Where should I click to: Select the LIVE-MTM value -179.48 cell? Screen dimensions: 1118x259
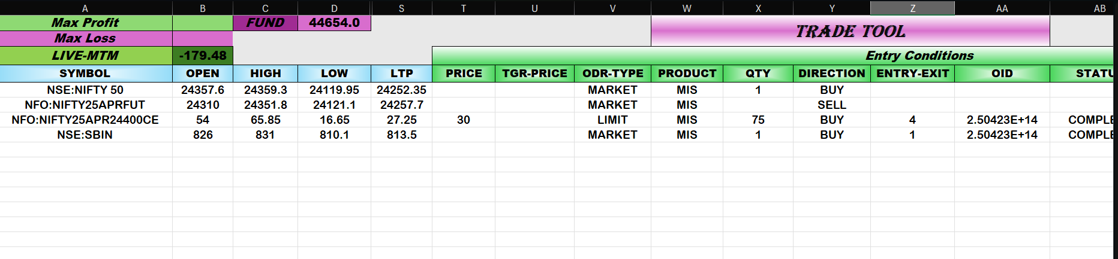[x=203, y=56]
